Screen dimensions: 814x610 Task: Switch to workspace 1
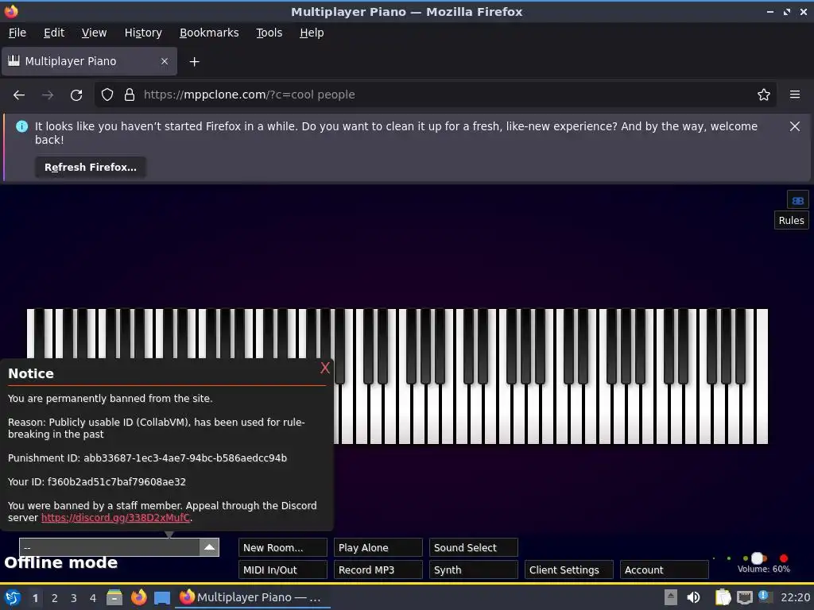pos(35,598)
